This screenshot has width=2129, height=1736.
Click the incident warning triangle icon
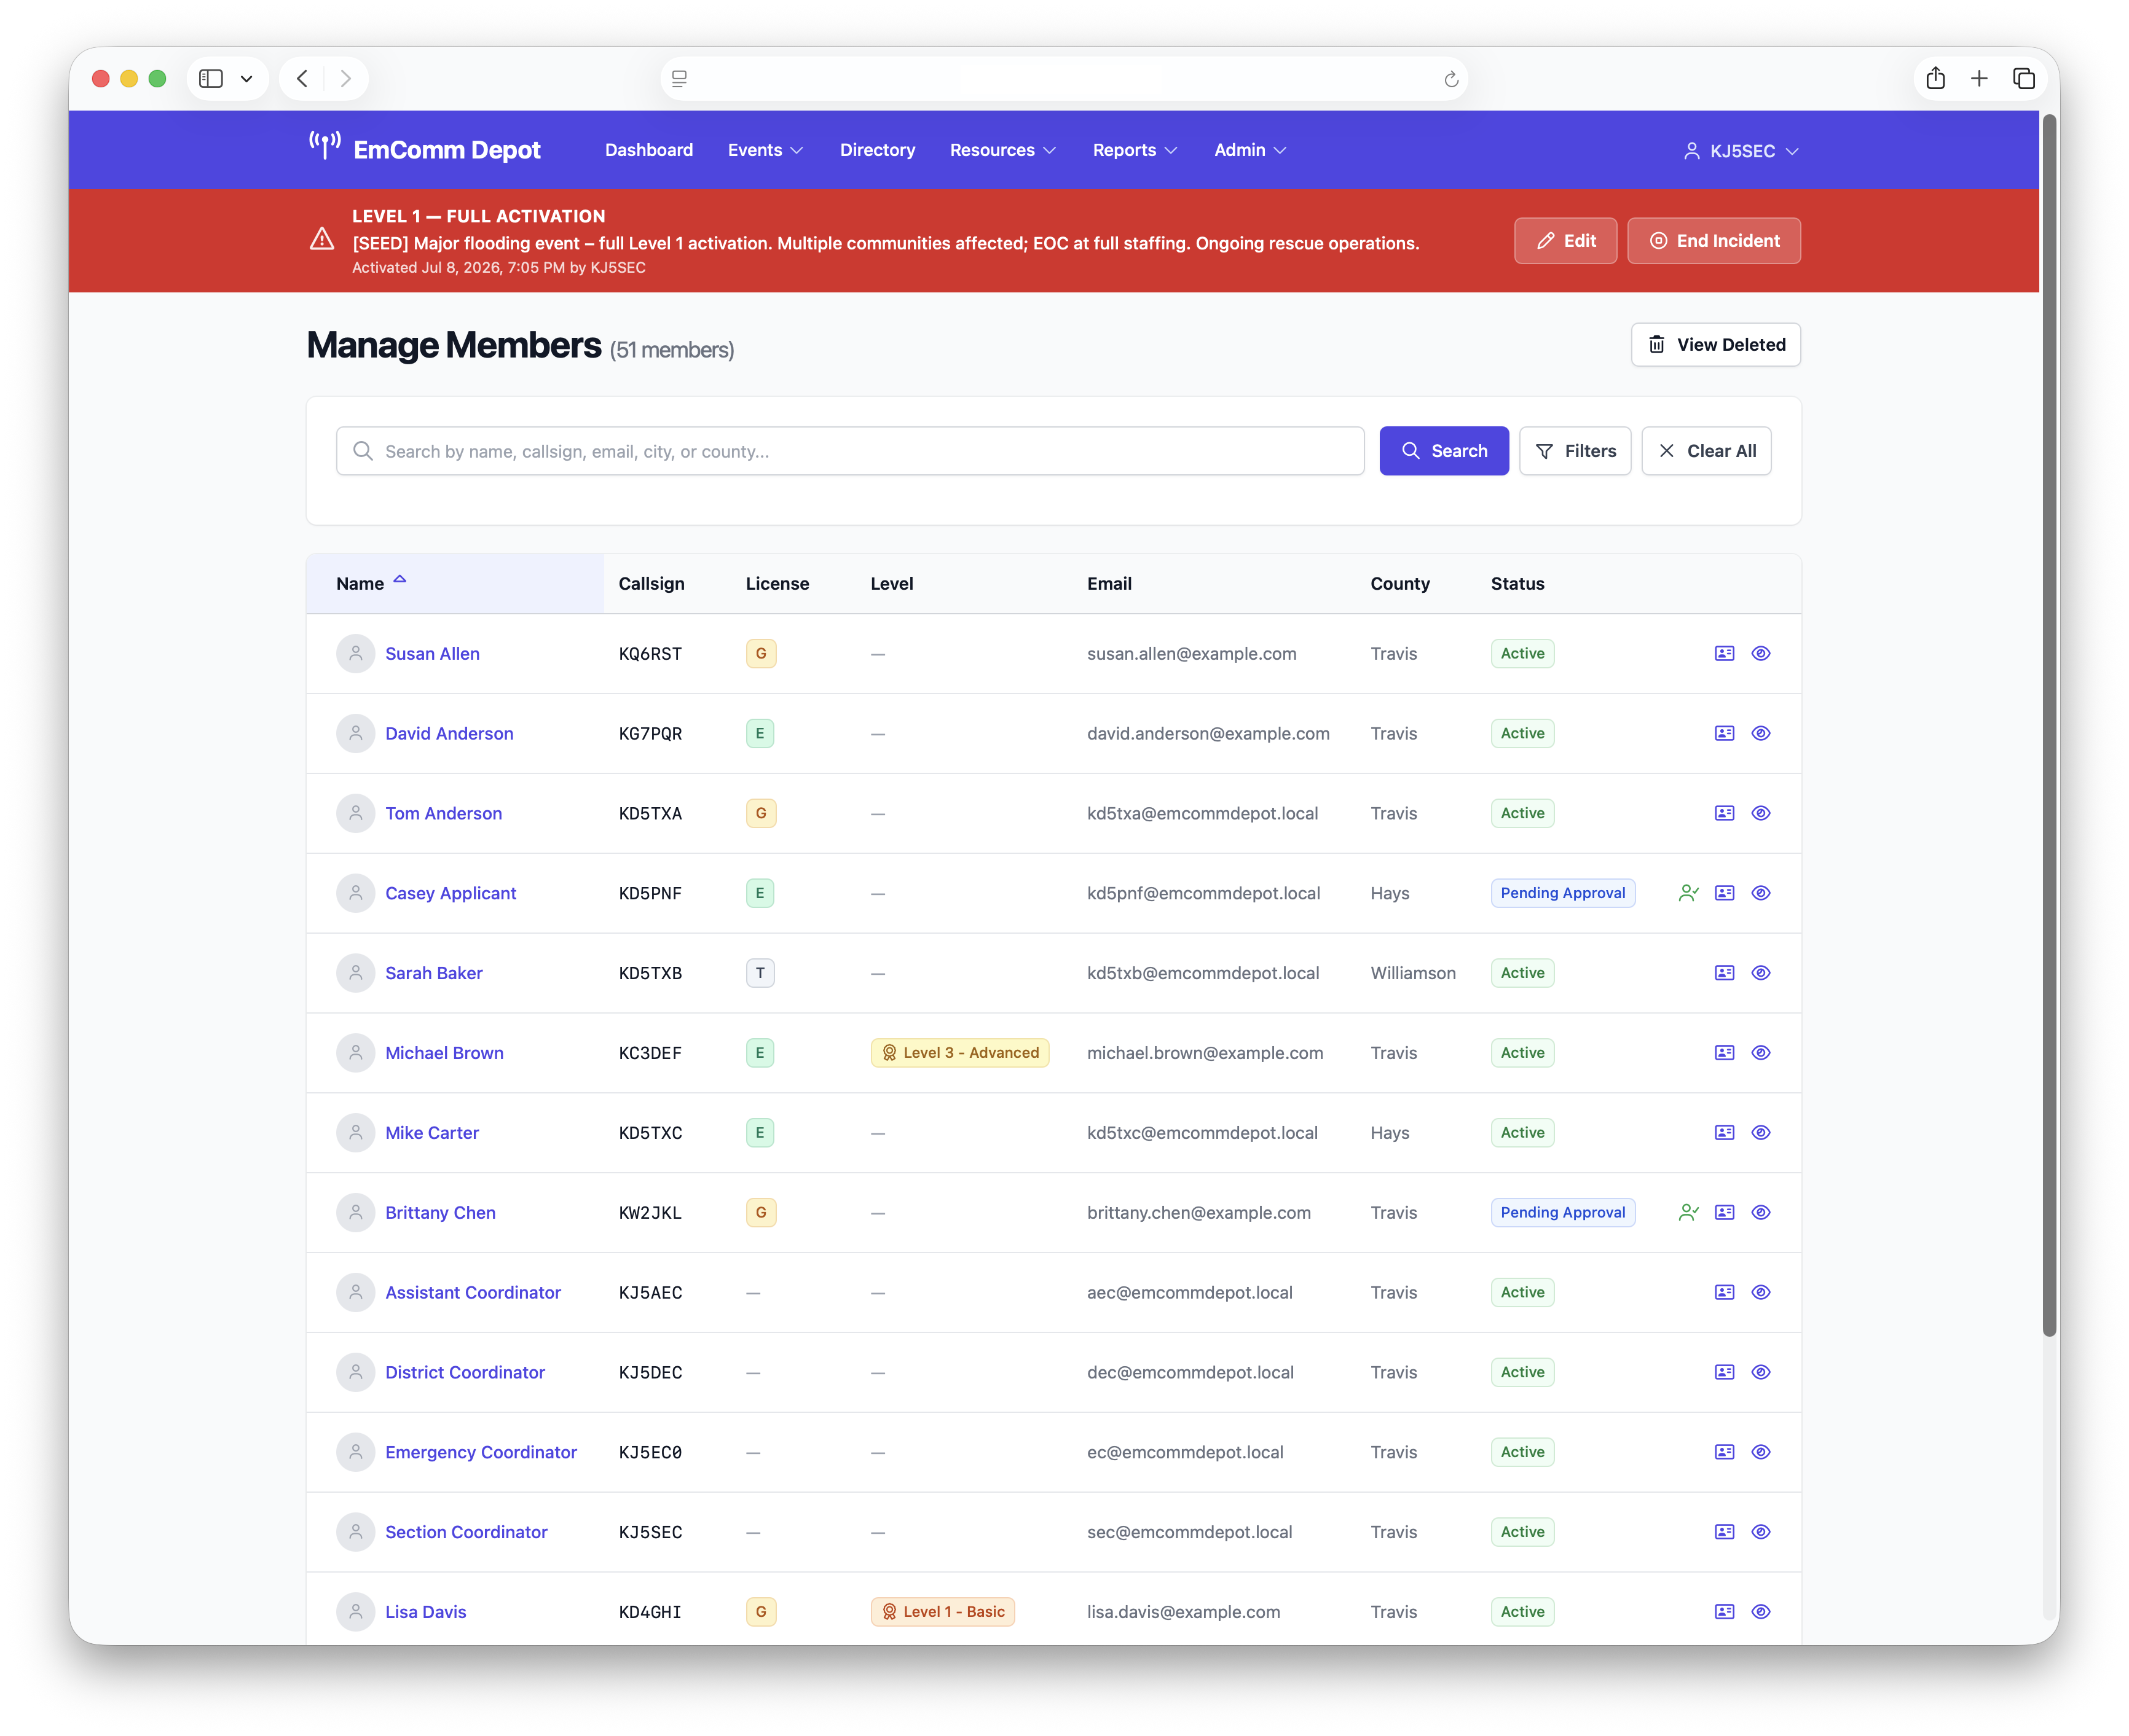point(321,239)
